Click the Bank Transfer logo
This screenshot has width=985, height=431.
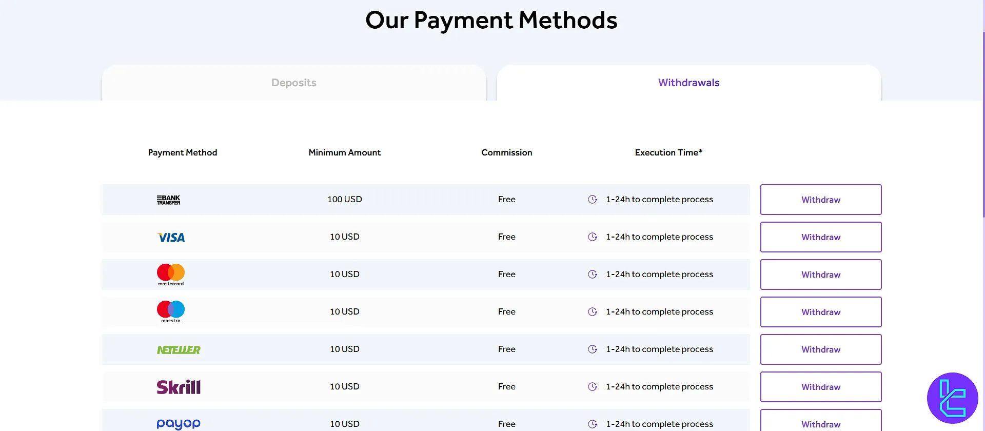[168, 200]
